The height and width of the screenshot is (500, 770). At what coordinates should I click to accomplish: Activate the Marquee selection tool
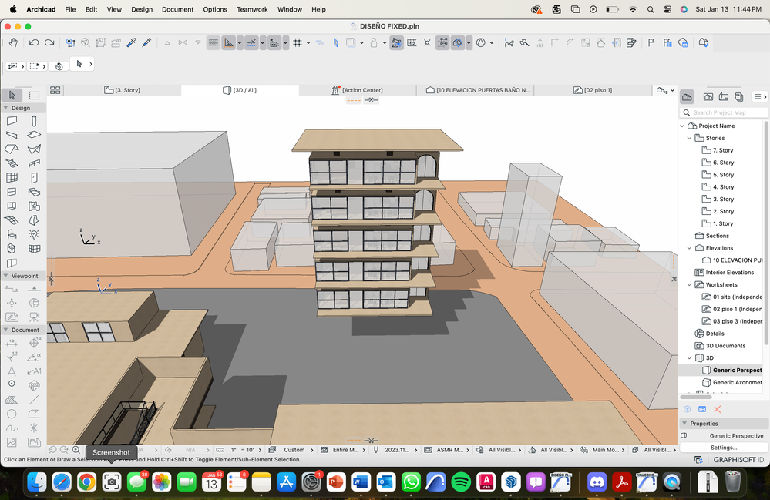pos(32,95)
